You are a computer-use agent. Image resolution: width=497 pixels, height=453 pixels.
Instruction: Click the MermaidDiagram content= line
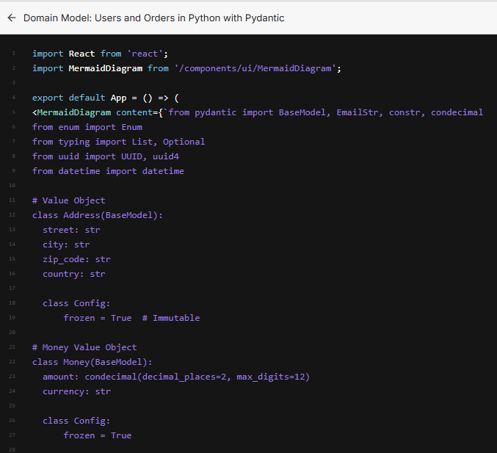(x=258, y=112)
